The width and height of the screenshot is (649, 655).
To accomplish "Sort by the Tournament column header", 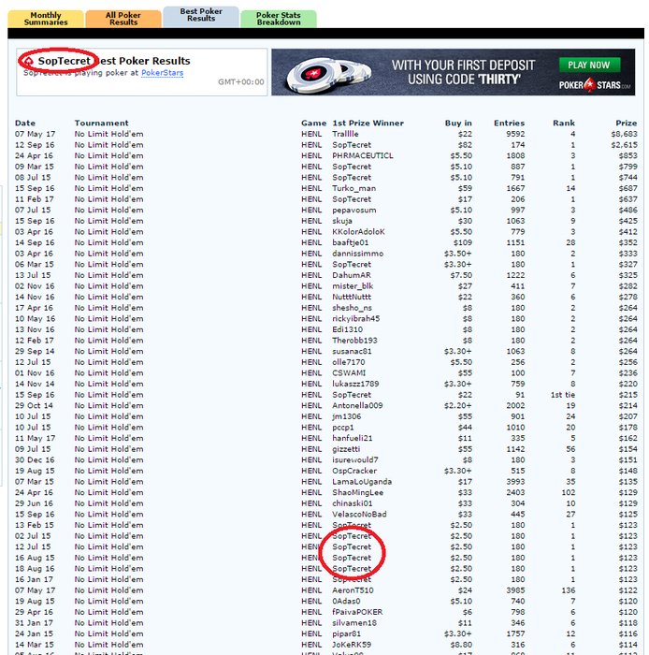I will (x=101, y=123).
